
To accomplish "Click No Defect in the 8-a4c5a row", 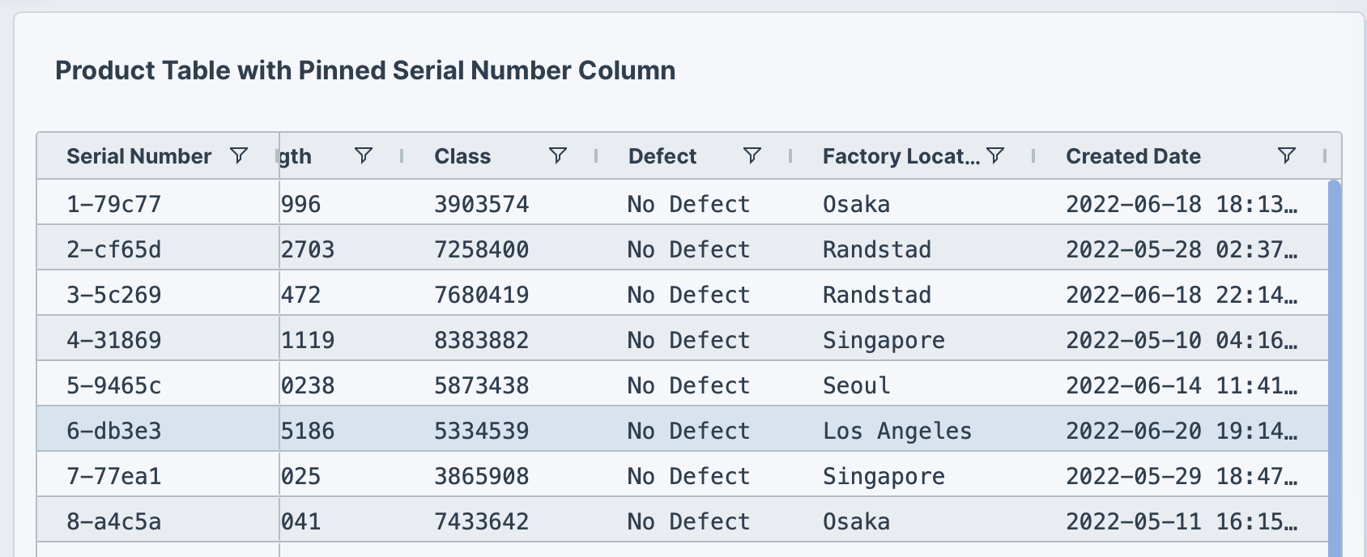I will 688,521.
